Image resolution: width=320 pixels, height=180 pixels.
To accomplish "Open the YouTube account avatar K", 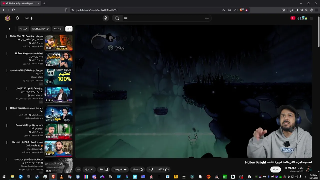I will tap(7, 18).
